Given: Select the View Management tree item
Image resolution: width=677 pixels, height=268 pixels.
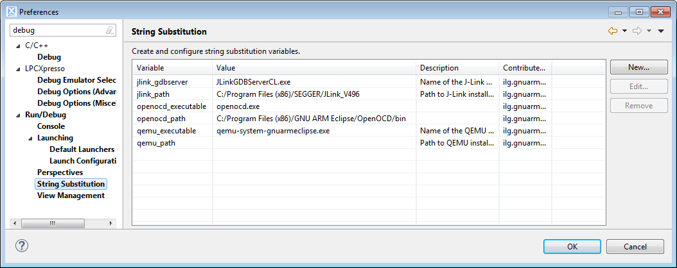Looking at the screenshot, I should click(x=71, y=196).
